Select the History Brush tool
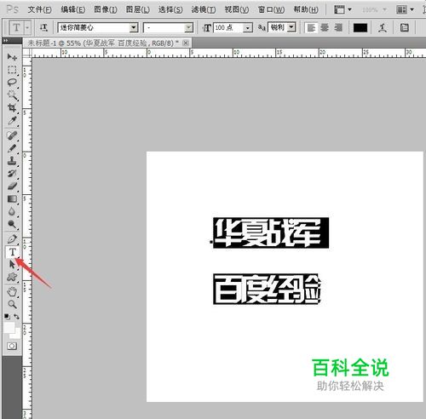This screenshot has width=426, height=419. [x=12, y=174]
